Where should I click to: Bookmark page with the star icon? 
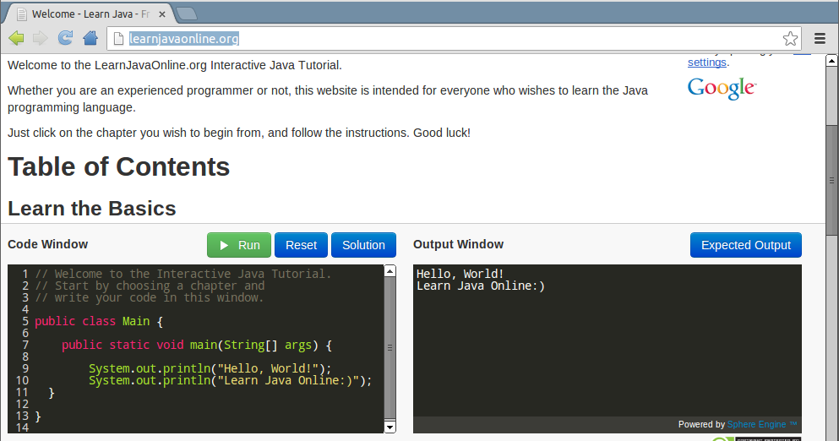[790, 39]
